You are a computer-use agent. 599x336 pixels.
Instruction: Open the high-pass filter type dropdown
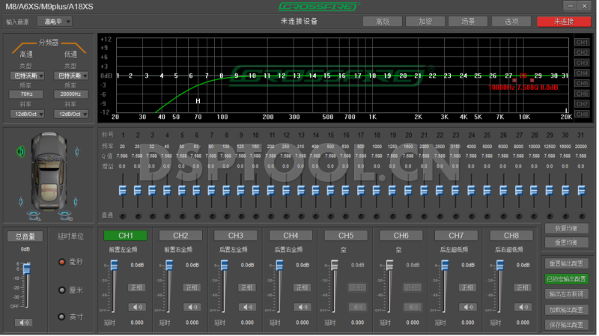(29, 76)
